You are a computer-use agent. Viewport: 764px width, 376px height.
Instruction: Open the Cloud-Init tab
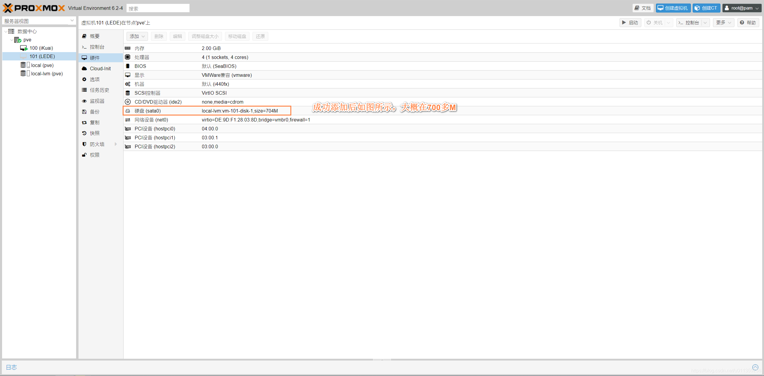(100, 68)
